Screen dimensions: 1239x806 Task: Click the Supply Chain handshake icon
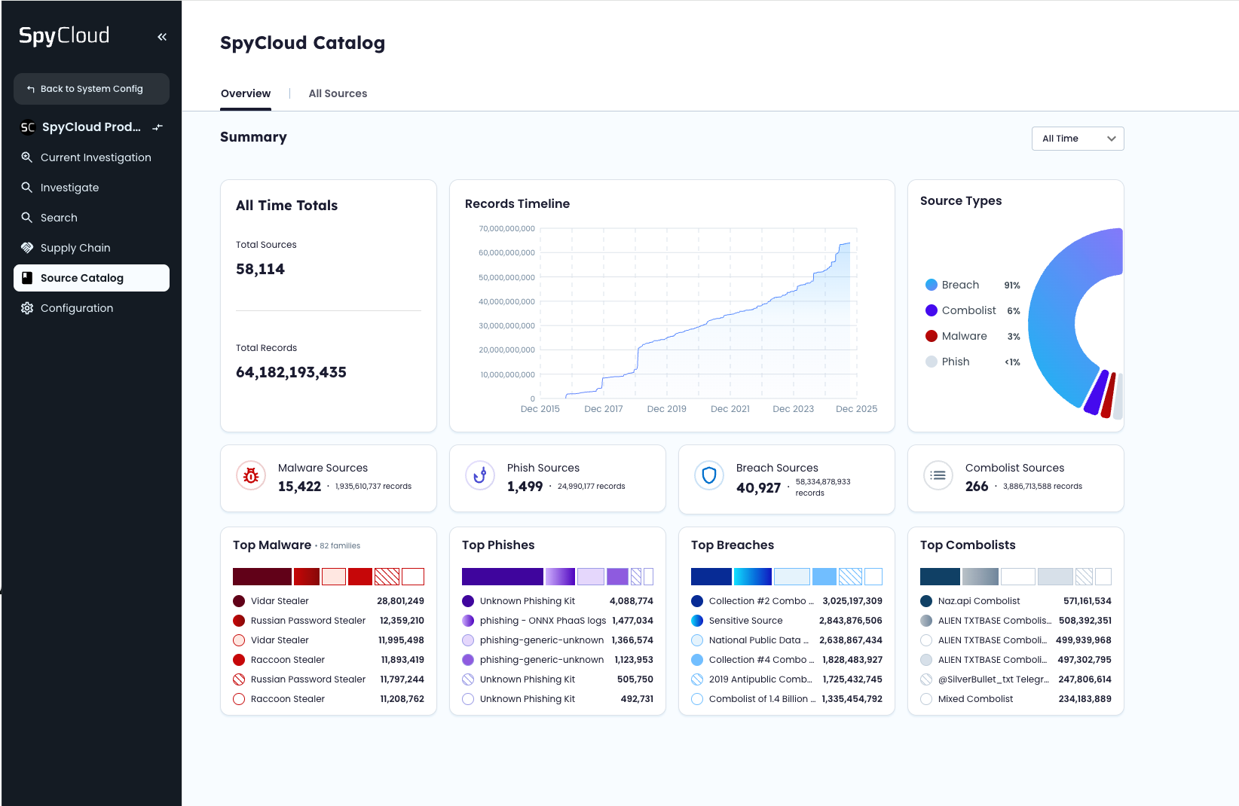27,248
